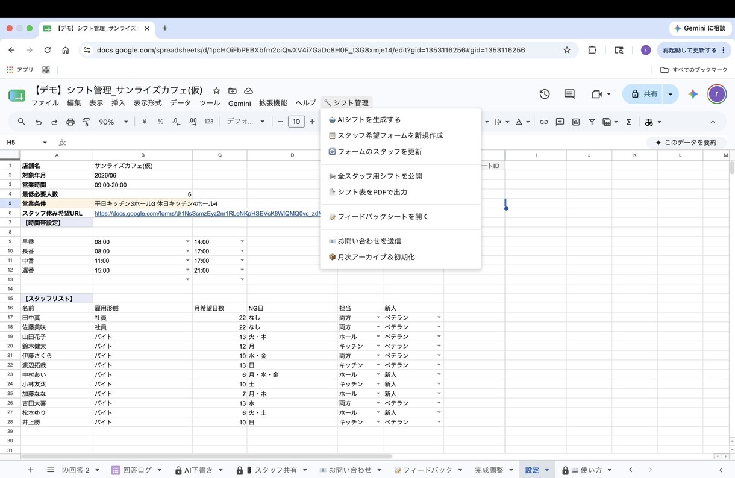Increase decimal places
Image resolution: width=735 pixels, height=478 pixels.
(x=192, y=122)
